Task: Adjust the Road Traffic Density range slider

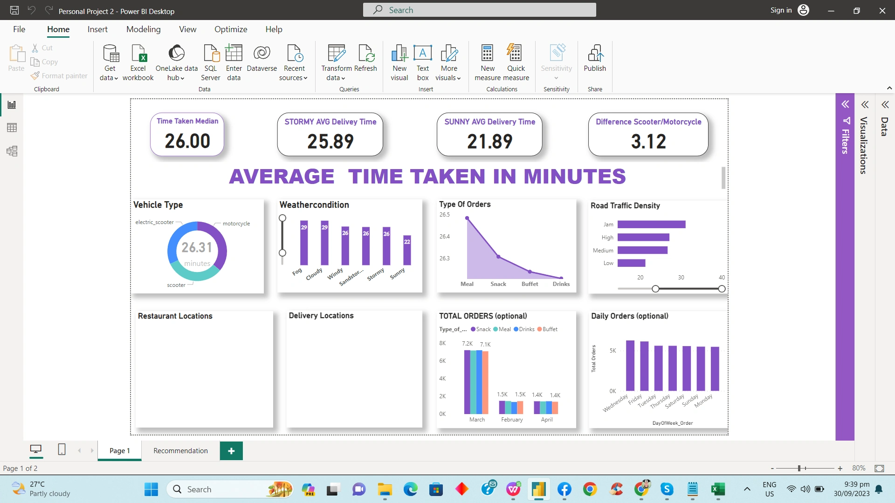Action: [x=656, y=289]
